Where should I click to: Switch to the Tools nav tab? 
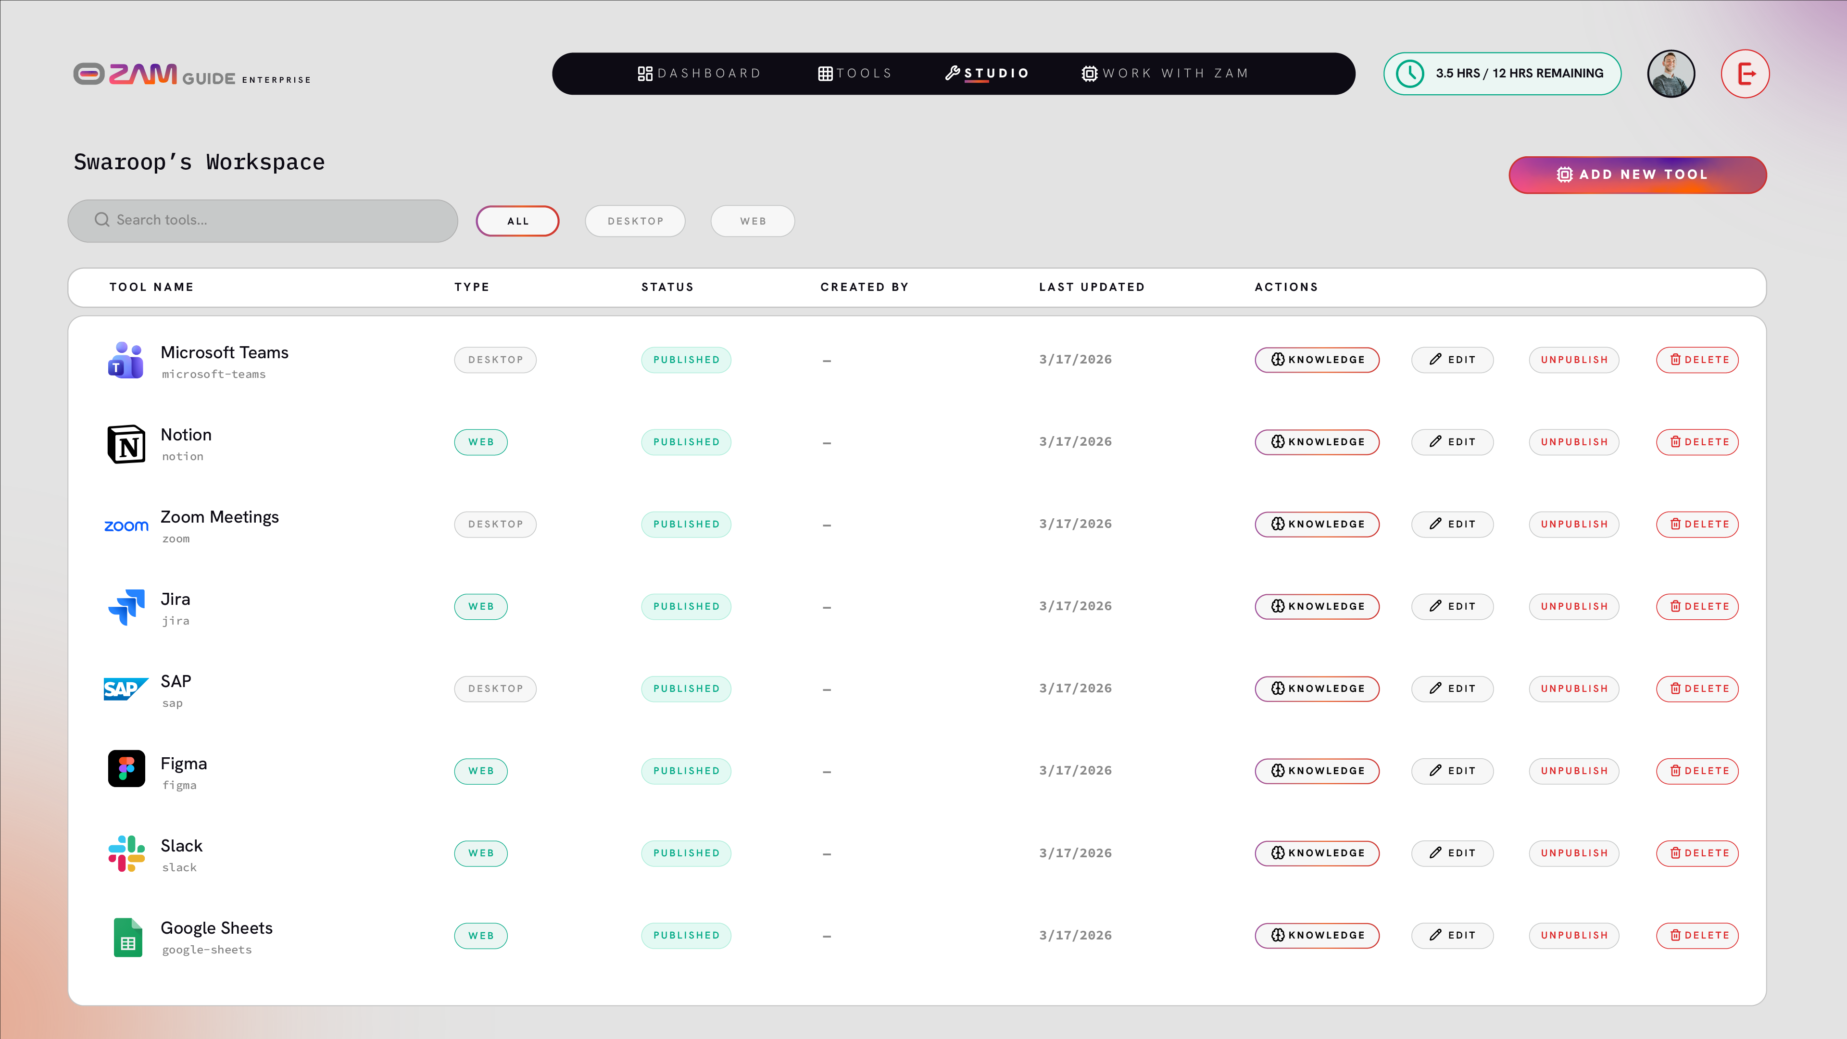pyautogui.click(x=854, y=73)
